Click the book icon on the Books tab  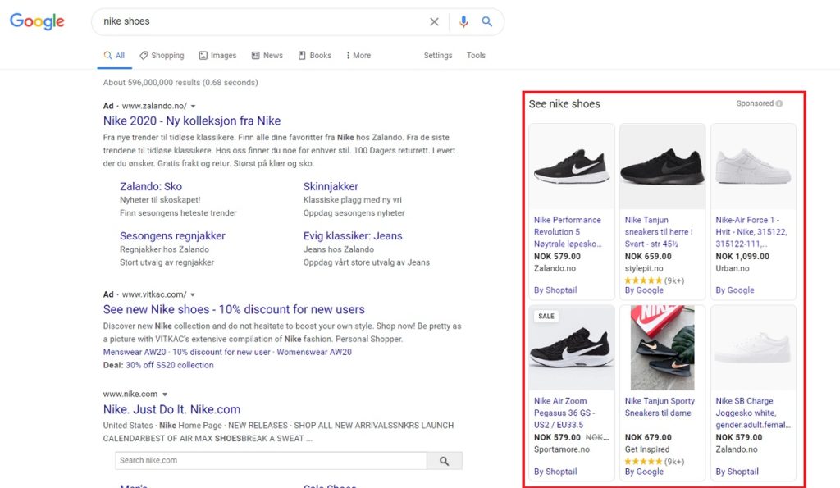(x=302, y=55)
